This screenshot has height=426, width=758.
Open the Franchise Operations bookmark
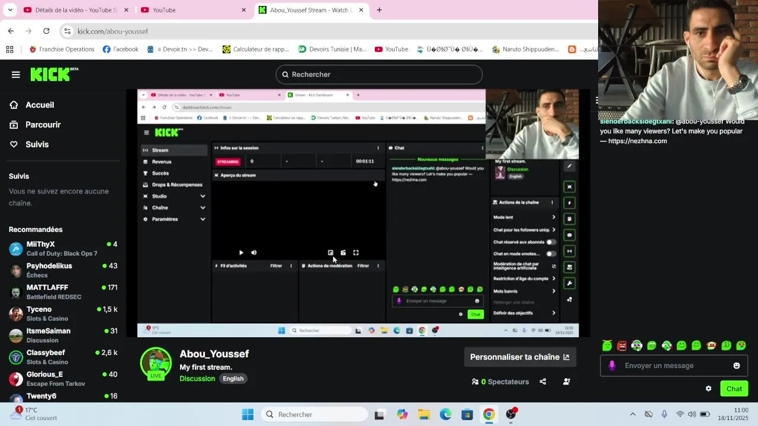(x=62, y=49)
